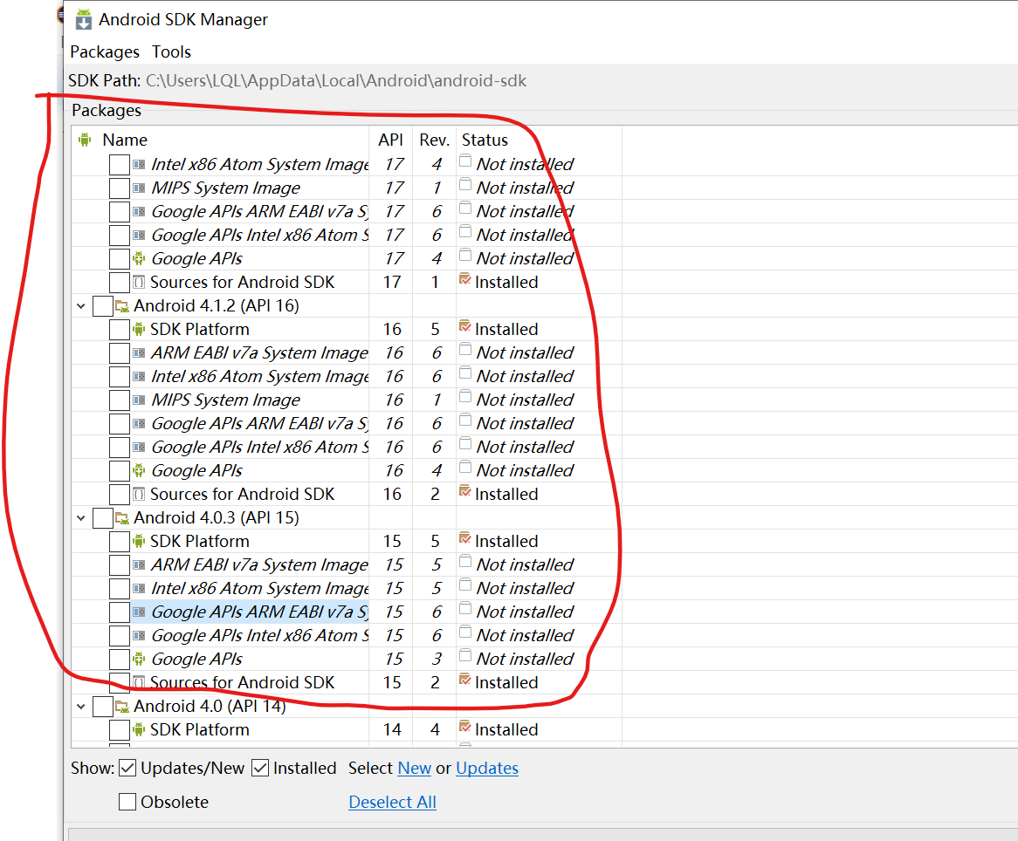Click the Intel x86 Atom System Image API 16 icon
Image resolution: width=1018 pixels, height=841 pixels.
(139, 376)
